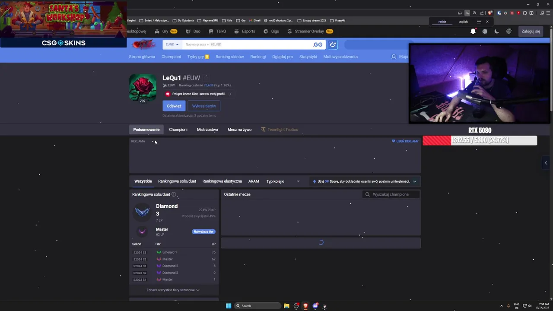Select English in translate popup
This screenshot has width=553, height=311.
pos(463,22)
